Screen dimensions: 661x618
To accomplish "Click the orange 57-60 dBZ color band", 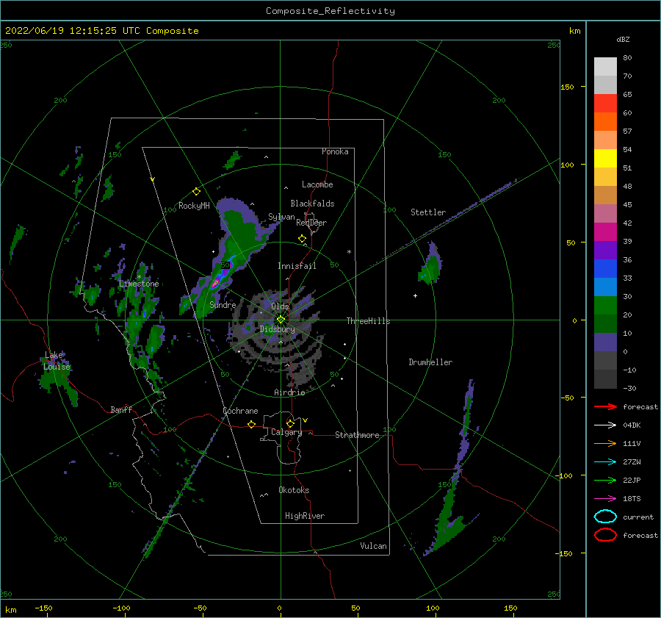I will pyautogui.click(x=605, y=122).
